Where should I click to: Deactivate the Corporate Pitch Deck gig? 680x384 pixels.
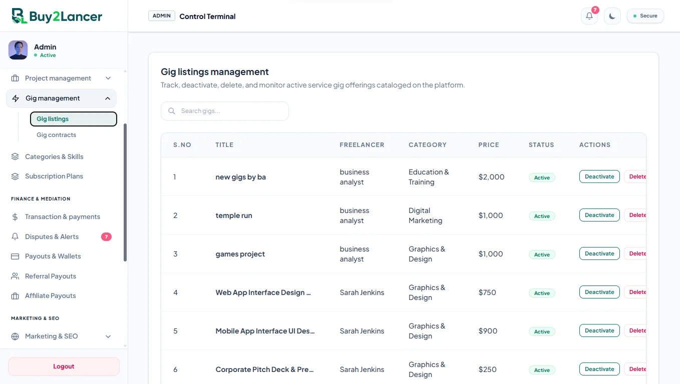599,369
